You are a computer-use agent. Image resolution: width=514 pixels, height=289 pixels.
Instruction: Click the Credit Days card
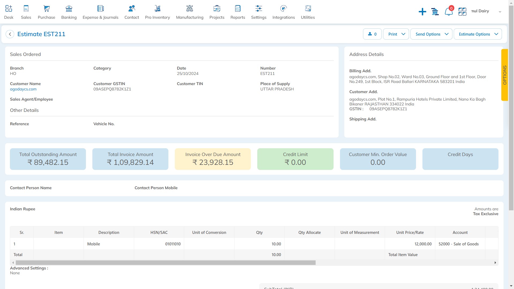[460, 159]
